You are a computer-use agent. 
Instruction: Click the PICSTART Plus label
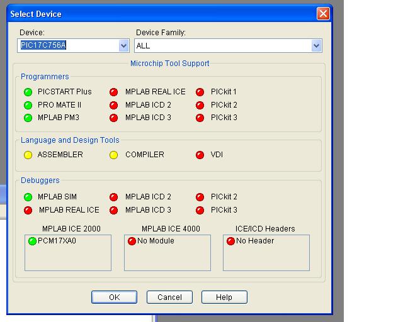(x=64, y=92)
